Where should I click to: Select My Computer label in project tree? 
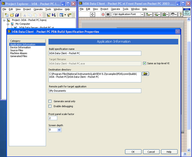tap(23, 24)
